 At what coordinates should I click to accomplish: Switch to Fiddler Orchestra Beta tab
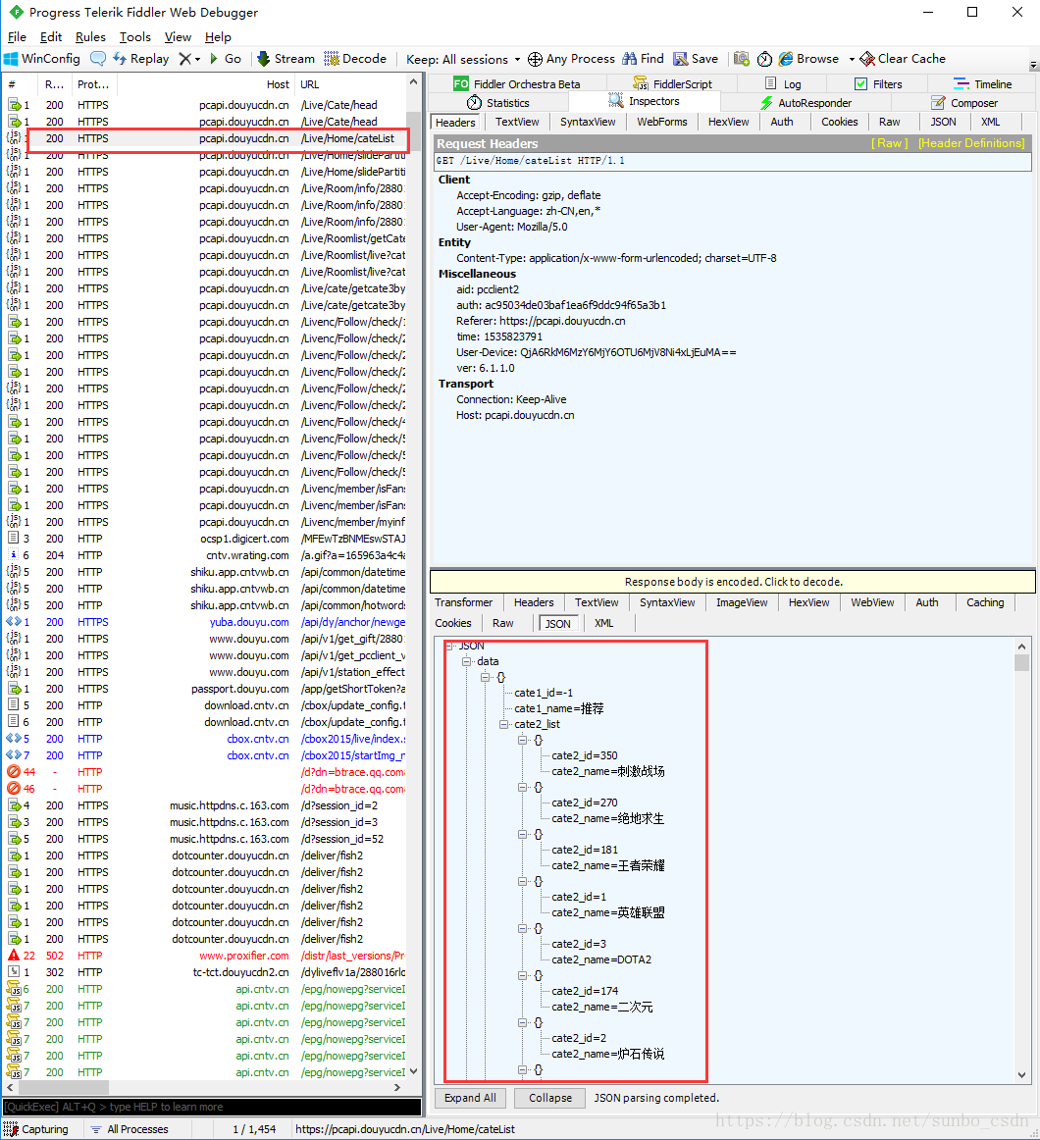[x=517, y=84]
